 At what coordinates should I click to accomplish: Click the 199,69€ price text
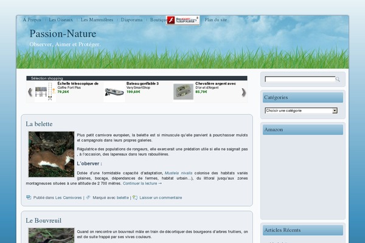(x=133, y=92)
